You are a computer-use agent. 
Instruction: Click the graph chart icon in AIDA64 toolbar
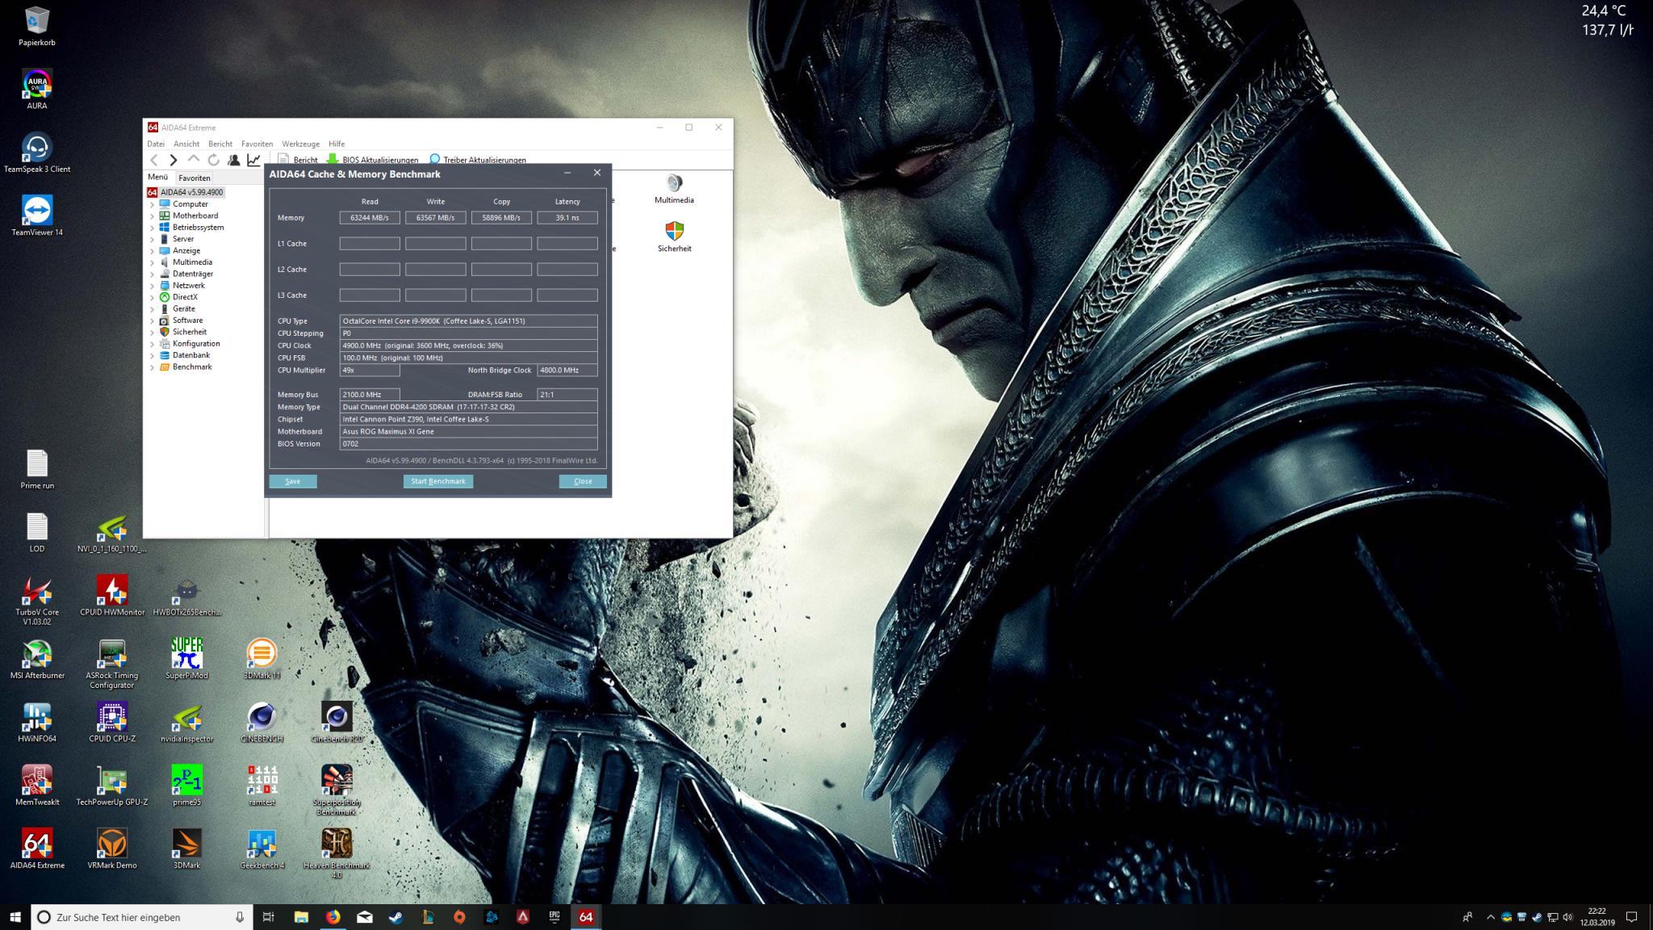[x=253, y=160]
